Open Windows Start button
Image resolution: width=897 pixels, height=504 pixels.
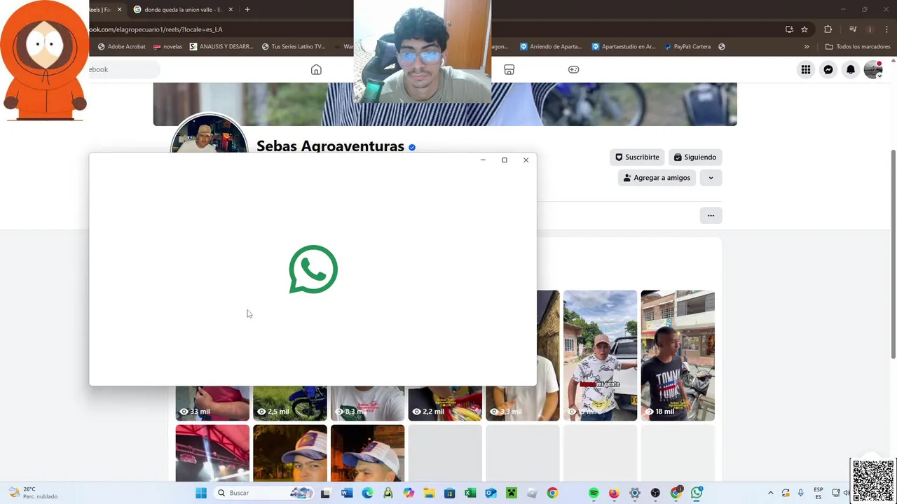201,493
